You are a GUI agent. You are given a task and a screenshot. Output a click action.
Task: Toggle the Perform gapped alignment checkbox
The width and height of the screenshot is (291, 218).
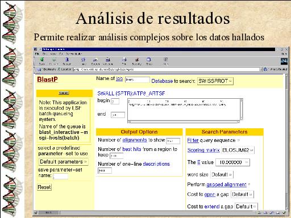click(x=249, y=184)
